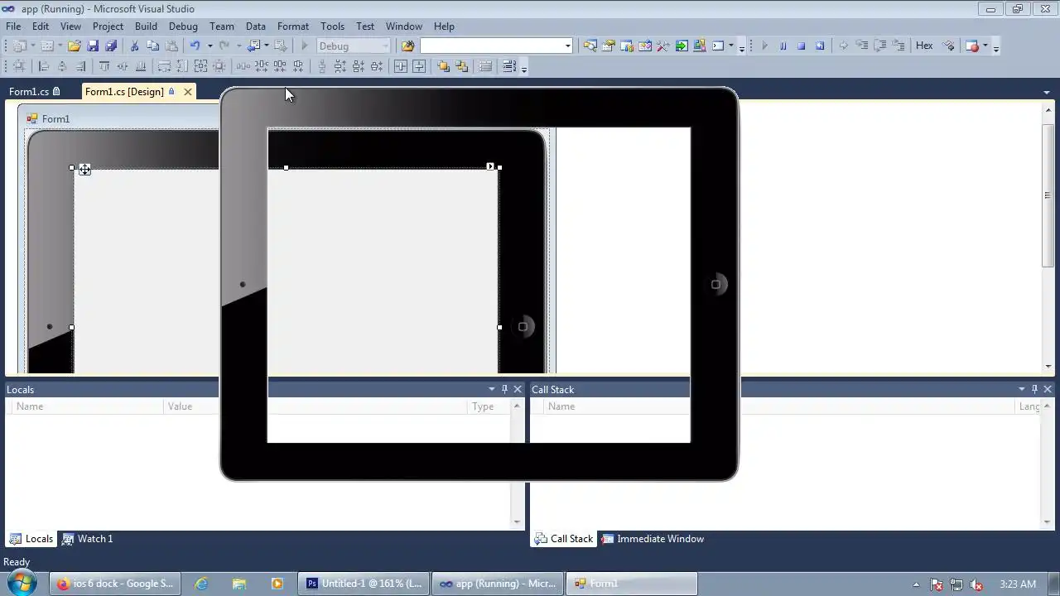Open the Format menu
The width and height of the screenshot is (1060, 596).
(x=293, y=26)
